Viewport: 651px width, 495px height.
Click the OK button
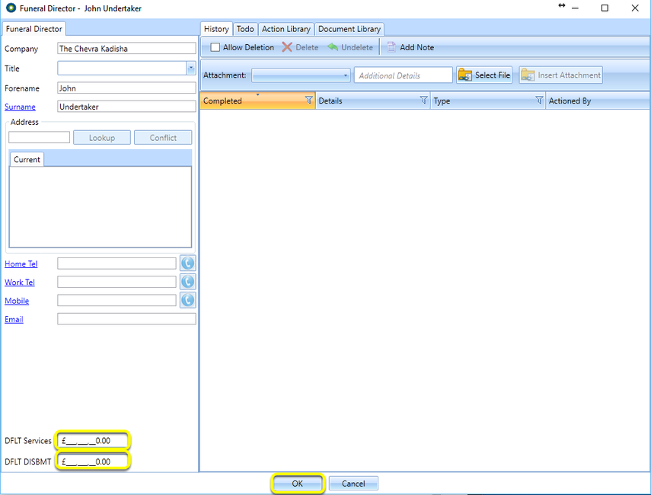point(297,484)
